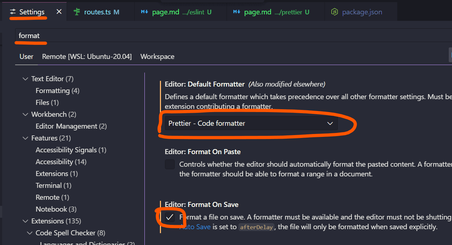Click the Auto Save link
This screenshot has width=452, height=245.
(195, 227)
